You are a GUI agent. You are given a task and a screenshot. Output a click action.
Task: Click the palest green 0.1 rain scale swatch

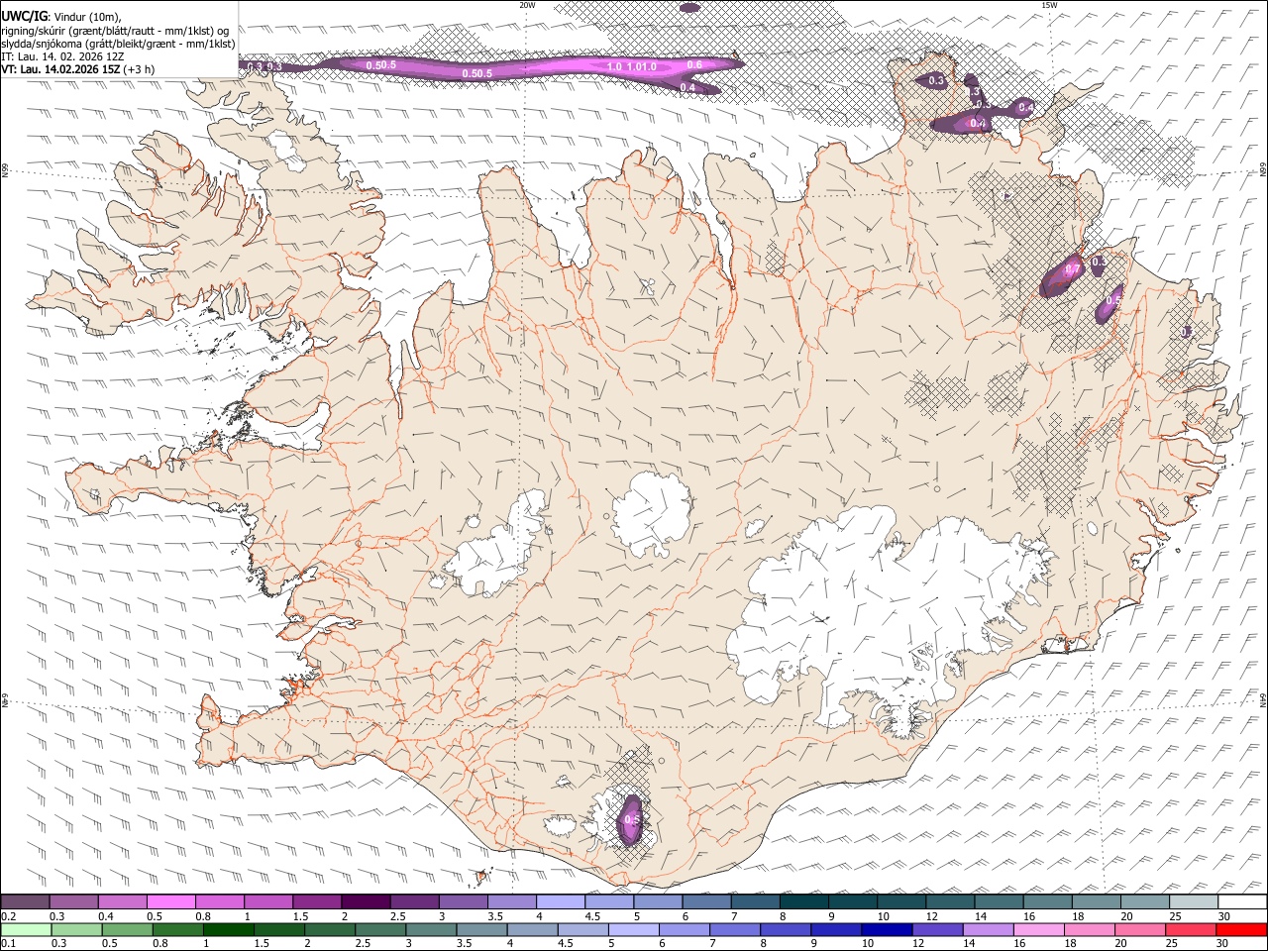click(26, 929)
